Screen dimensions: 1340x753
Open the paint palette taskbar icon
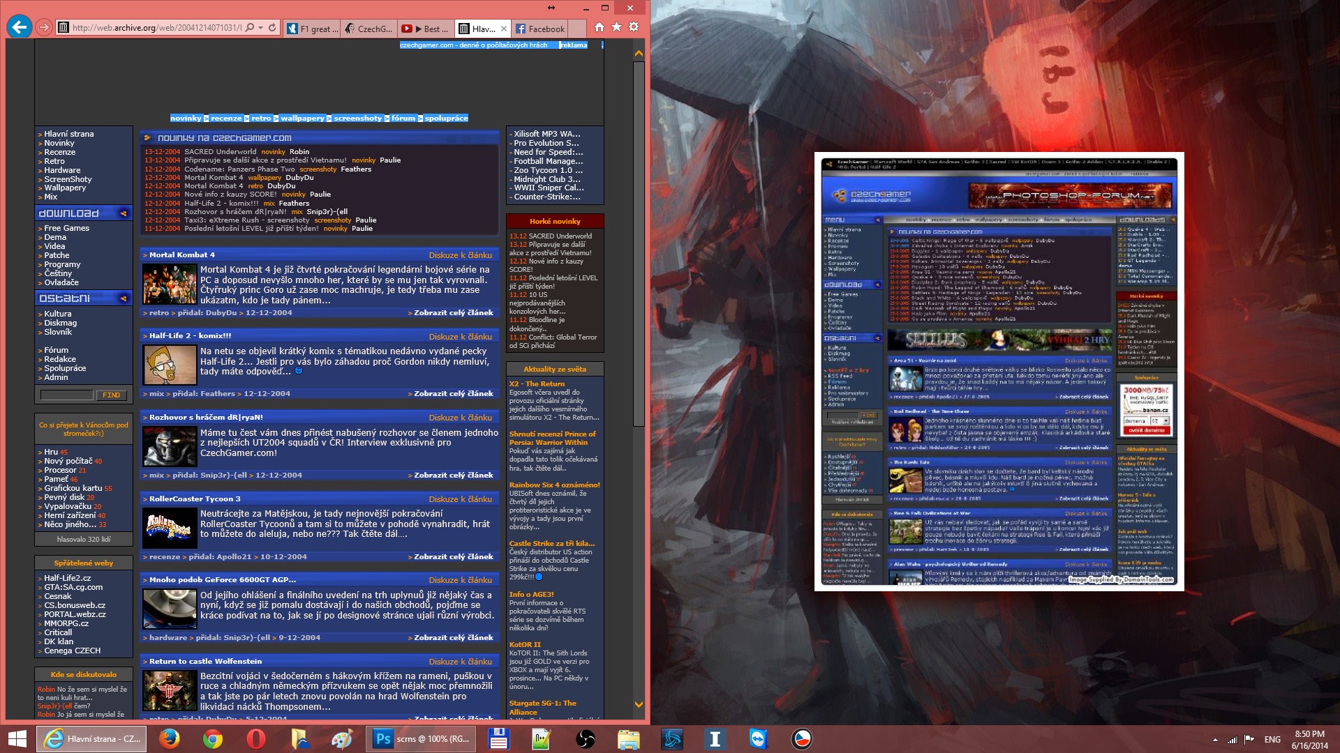point(342,739)
